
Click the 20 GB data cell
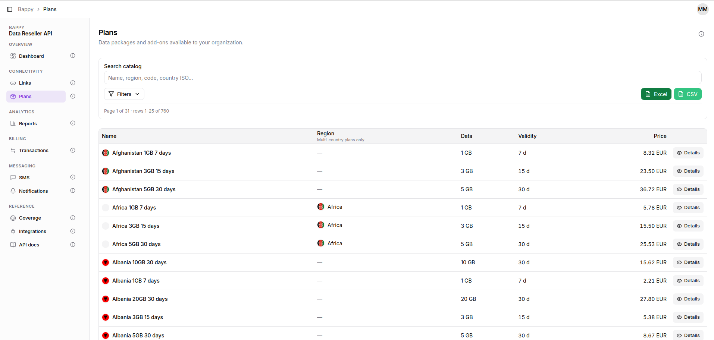[x=468, y=299]
